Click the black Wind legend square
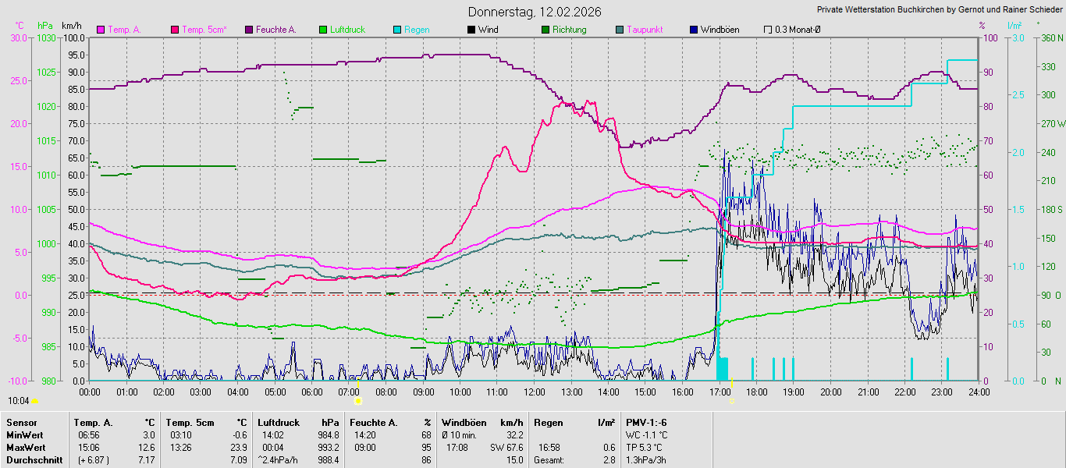The height and width of the screenshot is (468, 1066). click(x=471, y=30)
